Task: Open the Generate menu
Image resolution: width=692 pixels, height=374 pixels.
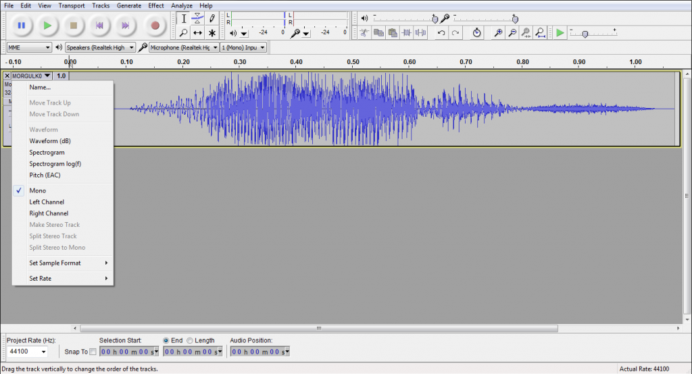Action: (129, 5)
